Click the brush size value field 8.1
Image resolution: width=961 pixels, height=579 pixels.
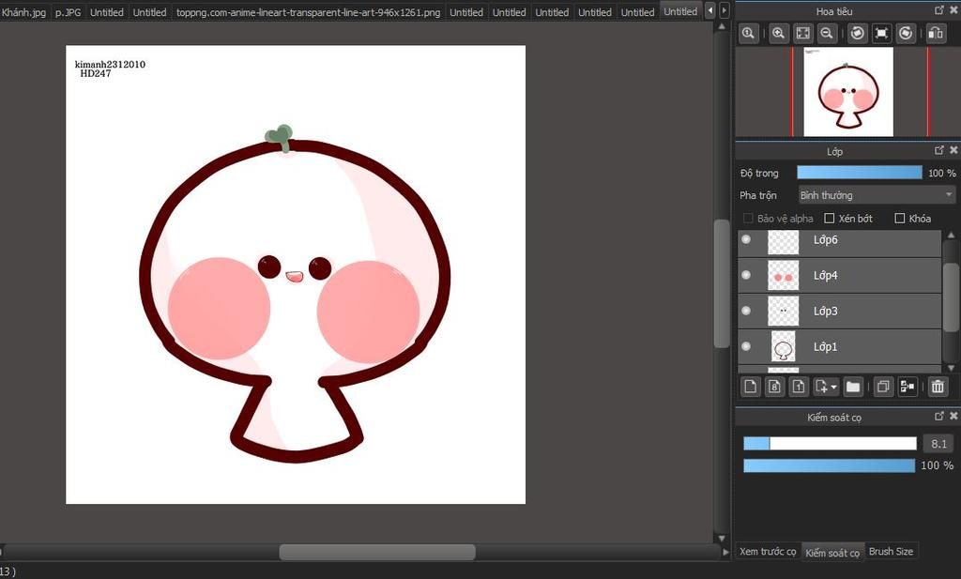(x=938, y=444)
